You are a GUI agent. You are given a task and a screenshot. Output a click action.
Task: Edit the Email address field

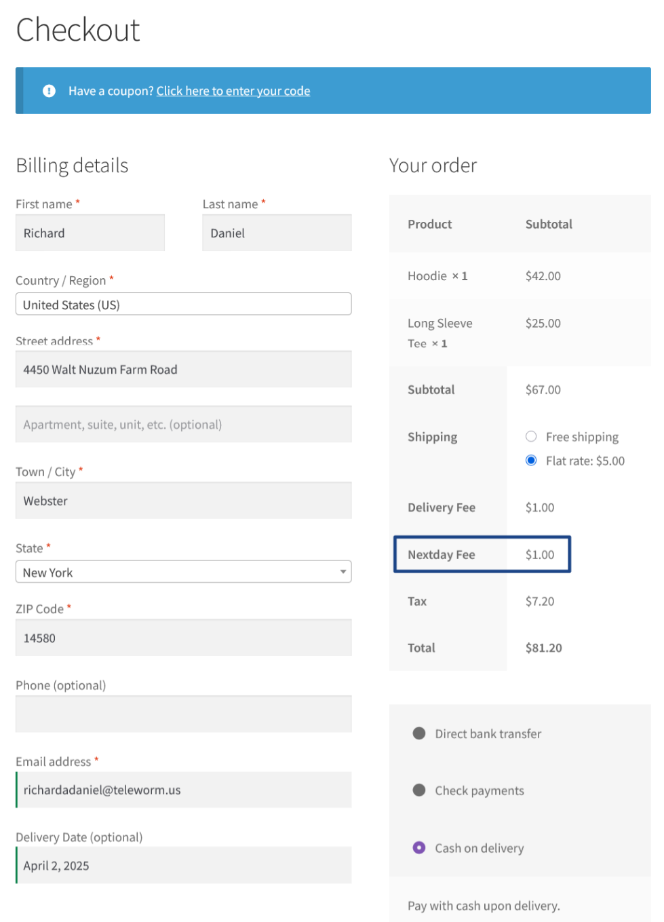(x=183, y=790)
